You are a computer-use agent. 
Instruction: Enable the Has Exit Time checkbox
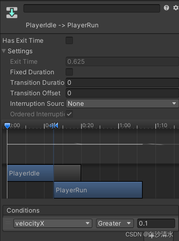tap(69, 41)
